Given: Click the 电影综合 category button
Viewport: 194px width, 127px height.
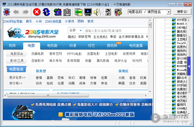Looking at the screenshot, I should [x=17, y=54].
